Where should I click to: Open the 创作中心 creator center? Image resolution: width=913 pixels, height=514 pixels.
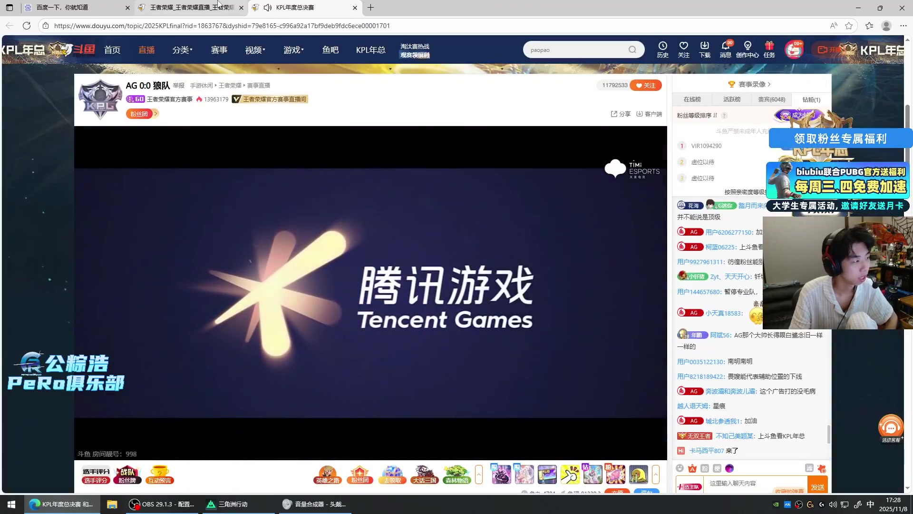(748, 49)
